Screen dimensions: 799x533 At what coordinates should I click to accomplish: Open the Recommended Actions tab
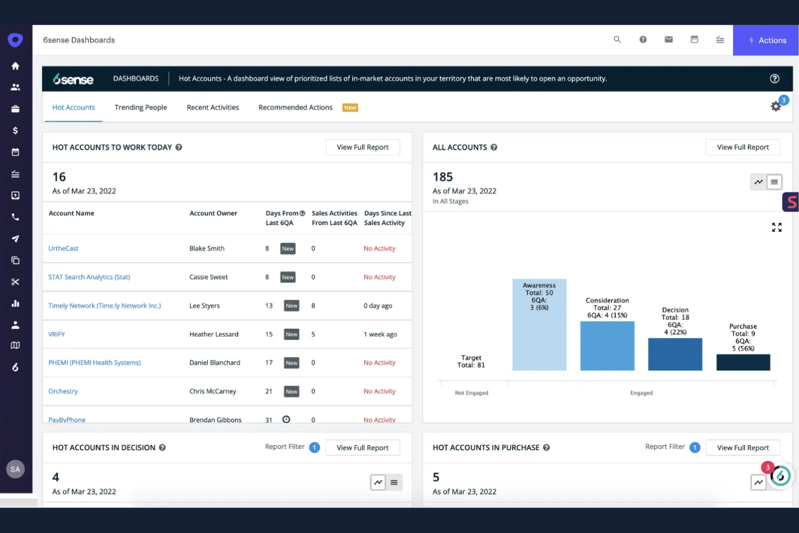[295, 107]
